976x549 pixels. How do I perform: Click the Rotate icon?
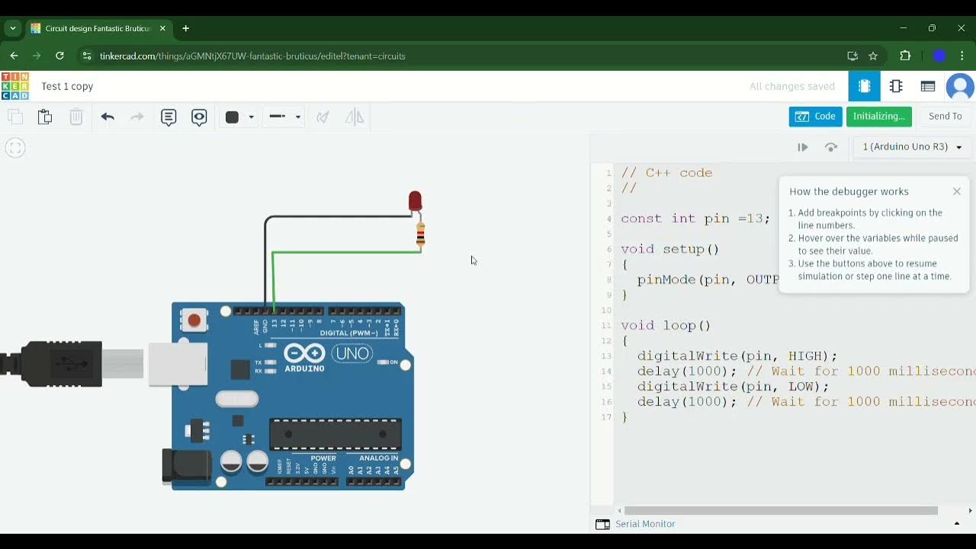point(323,117)
